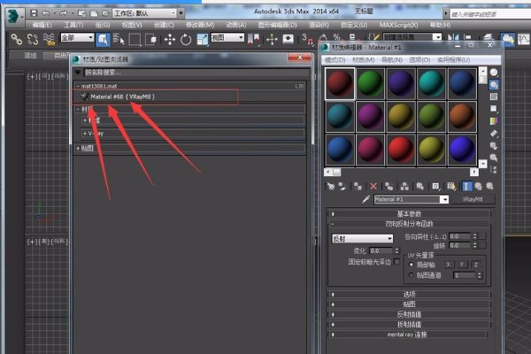
Task: Activate the Select and Scale tool
Action: pos(202,40)
